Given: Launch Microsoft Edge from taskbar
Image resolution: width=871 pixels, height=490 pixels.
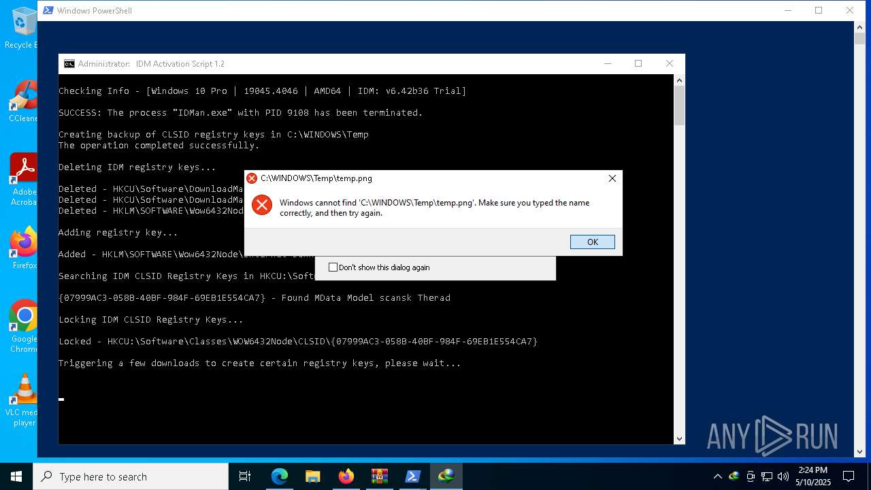Looking at the screenshot, I should click(280, 476).
